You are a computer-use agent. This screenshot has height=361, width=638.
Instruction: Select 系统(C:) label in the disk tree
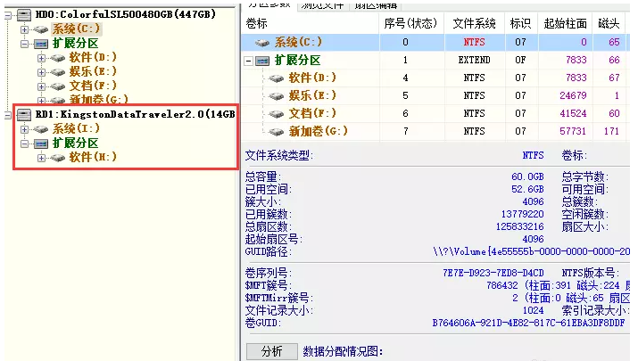tap(76, 29)
